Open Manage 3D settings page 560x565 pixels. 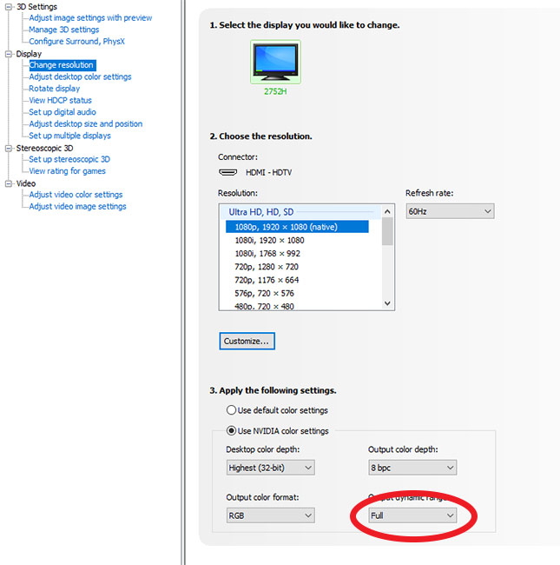[64, 30]
